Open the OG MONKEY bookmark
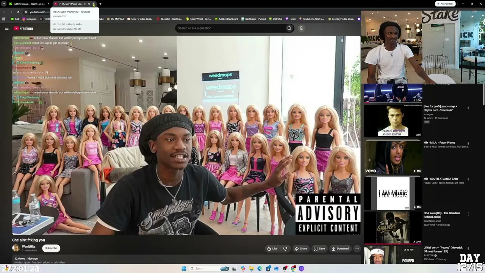Screen dimensions: 485x273 (x=116, y=19)
